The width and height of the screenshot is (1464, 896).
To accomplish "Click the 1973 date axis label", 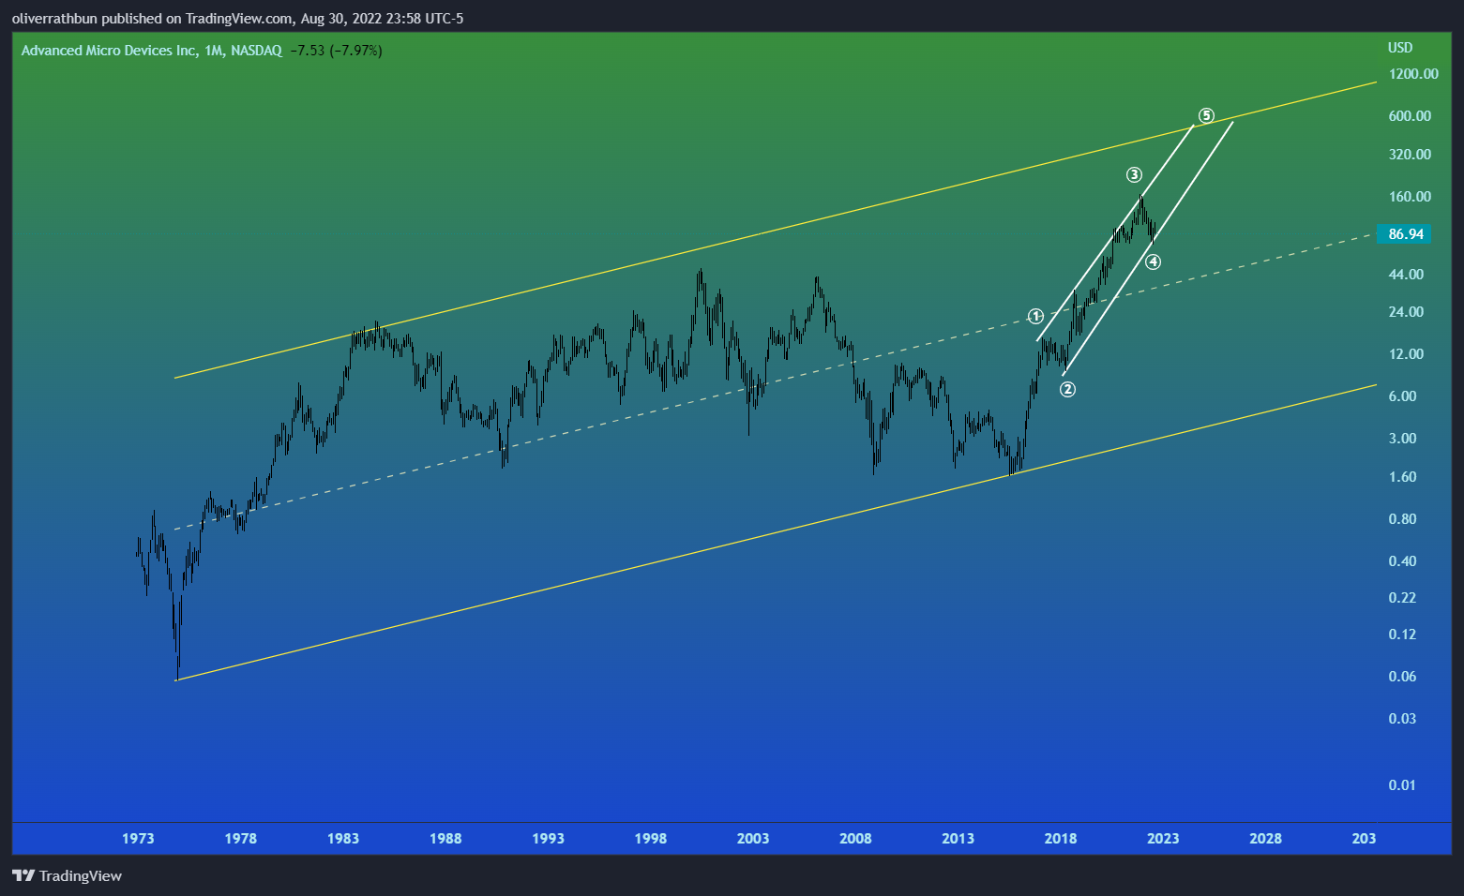I will click(138, 839).
